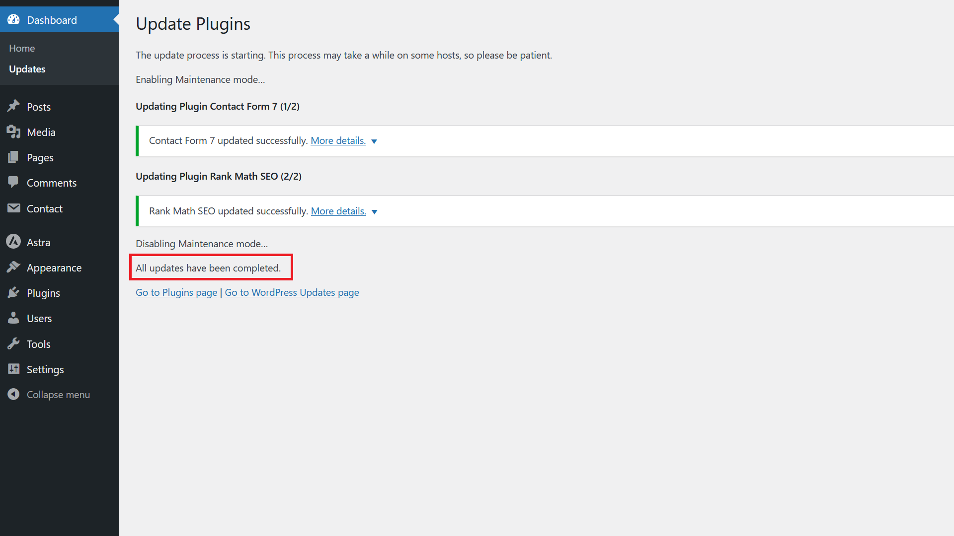Screen dimensions: 954x536
Task: Open More details for Contact Form 7
Action: 338,140
